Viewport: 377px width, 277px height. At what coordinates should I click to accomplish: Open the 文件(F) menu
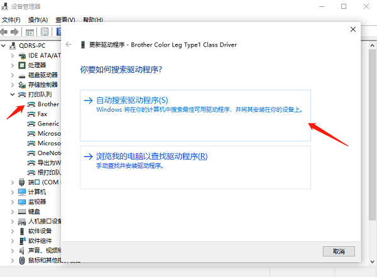click(x=11, y=20)
